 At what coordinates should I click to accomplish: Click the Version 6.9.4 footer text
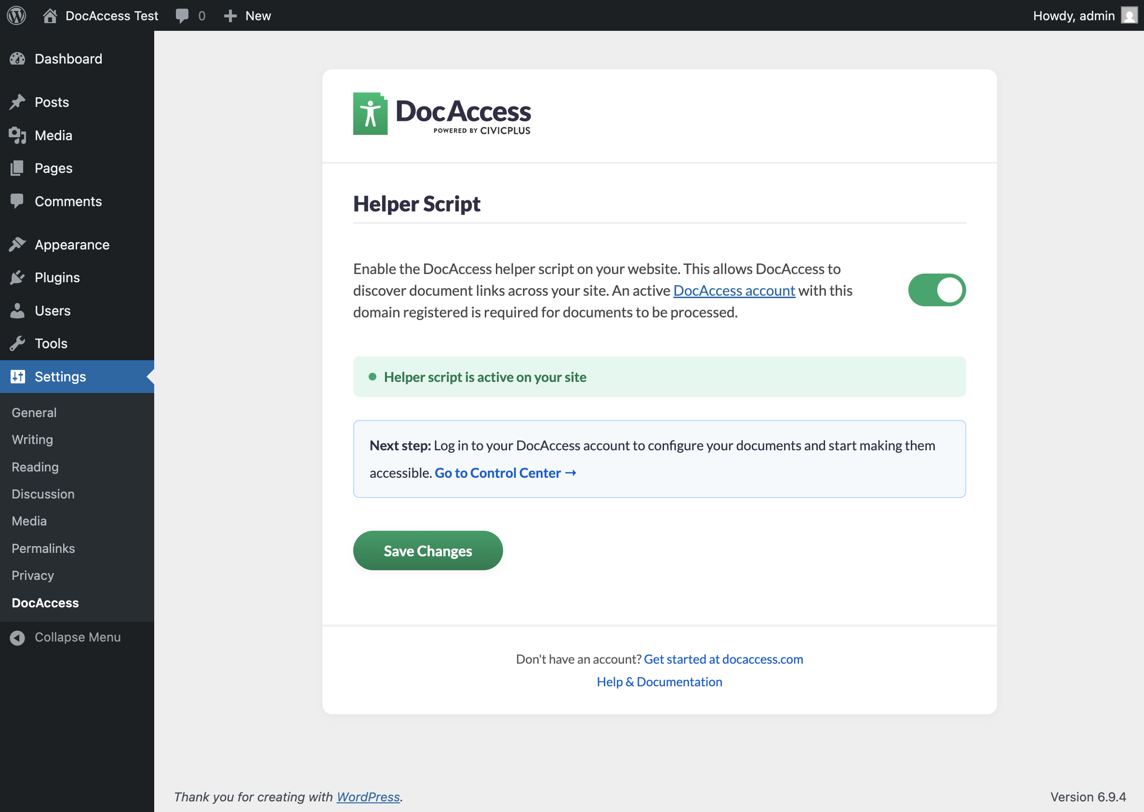pyautogui.click(x=1088, y=797)
